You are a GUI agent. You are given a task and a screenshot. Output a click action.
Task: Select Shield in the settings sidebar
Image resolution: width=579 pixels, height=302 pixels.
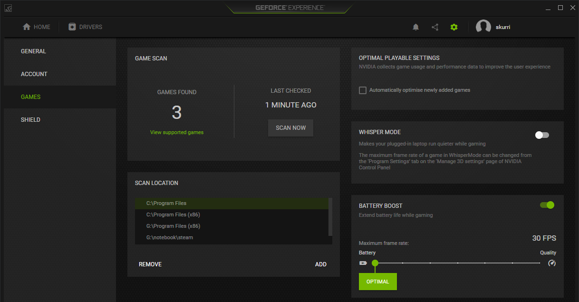tap(60, 120)
